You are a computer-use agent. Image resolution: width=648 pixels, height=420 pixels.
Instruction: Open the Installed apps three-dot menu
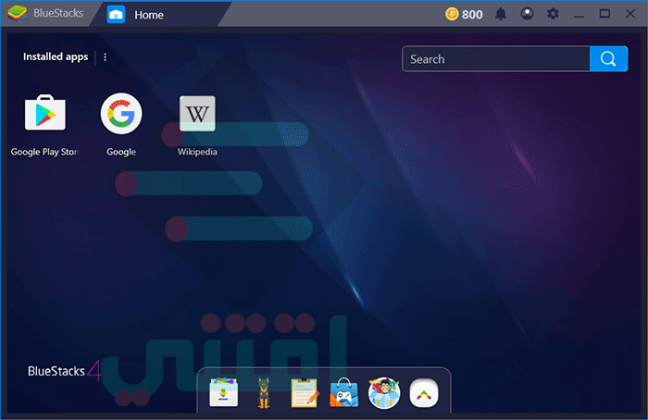pos(105,57)
